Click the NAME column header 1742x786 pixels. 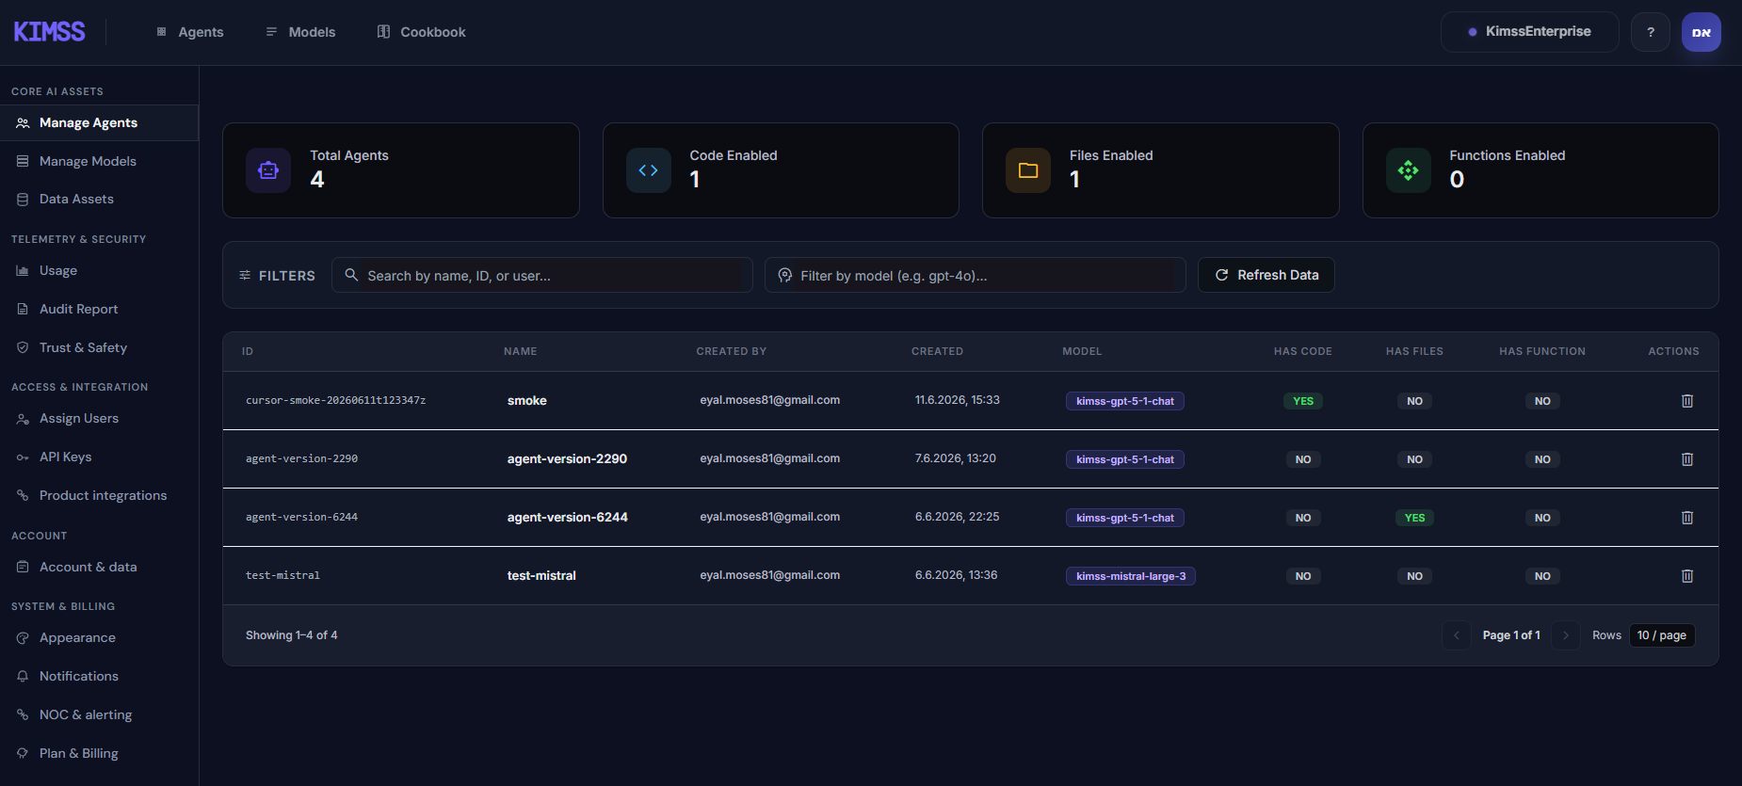point(520,351)
